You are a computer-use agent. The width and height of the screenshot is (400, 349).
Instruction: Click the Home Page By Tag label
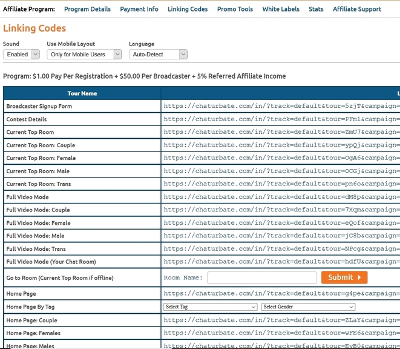(x=30, y=307)
